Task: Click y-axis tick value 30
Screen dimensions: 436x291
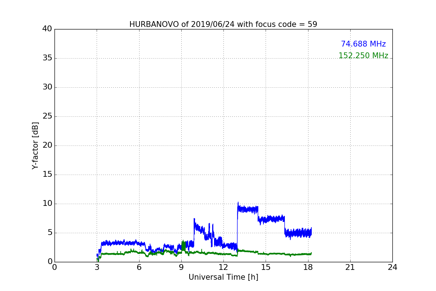Action: [x=47, y=87]
